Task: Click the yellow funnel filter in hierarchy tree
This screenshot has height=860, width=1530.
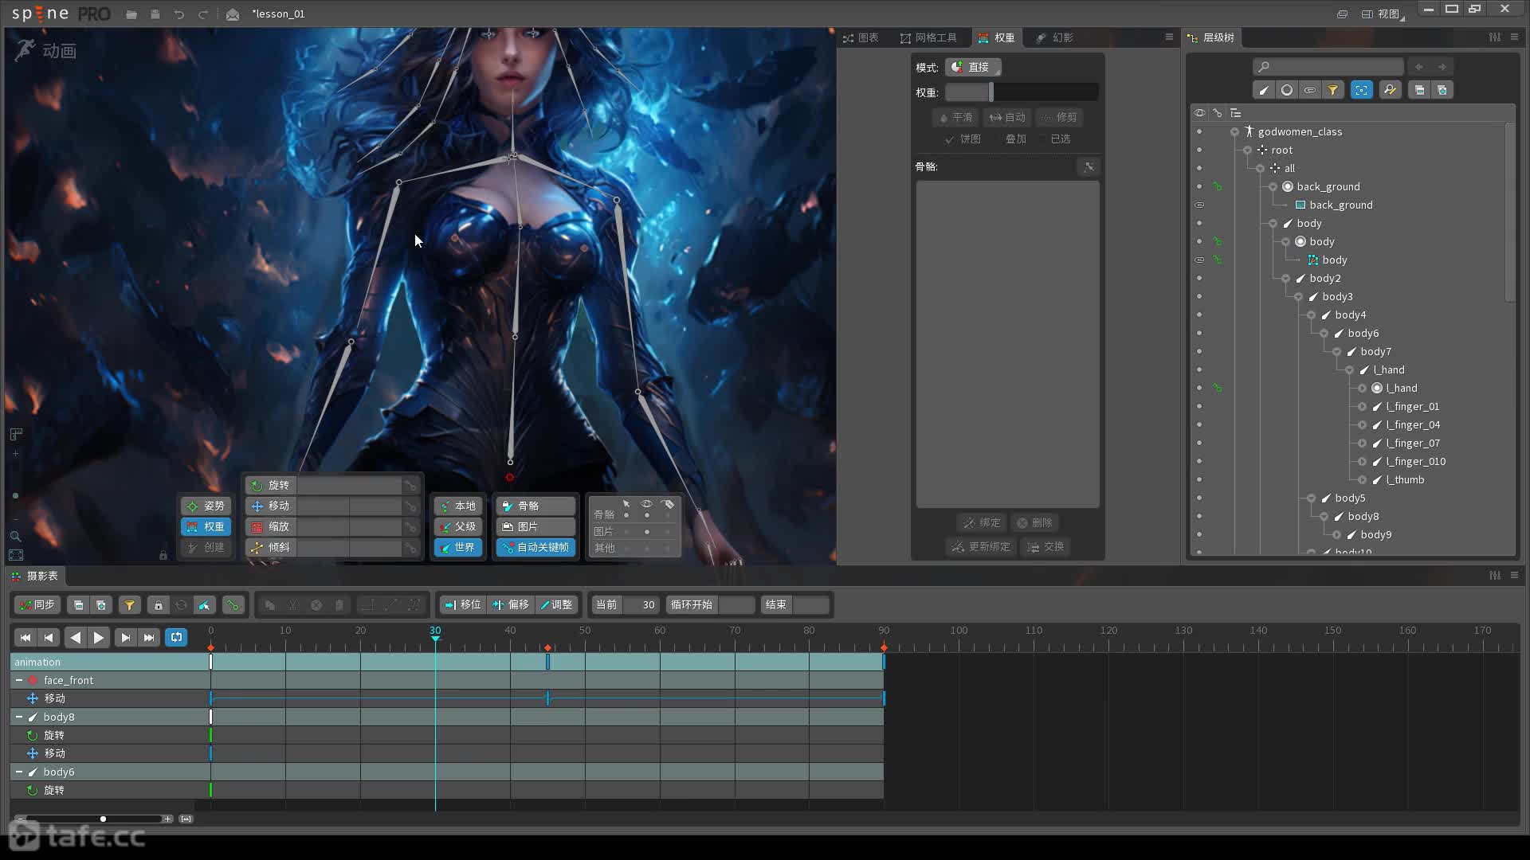Action: (1332, 90)
